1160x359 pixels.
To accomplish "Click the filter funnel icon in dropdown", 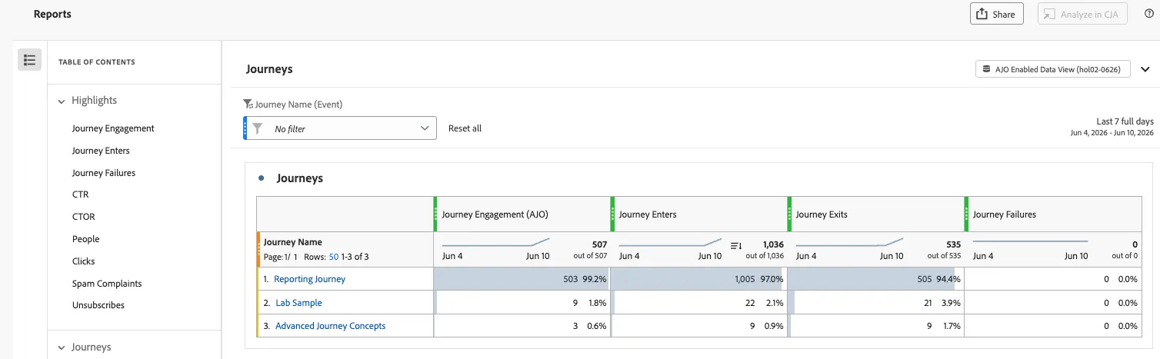I will [258, 128].
